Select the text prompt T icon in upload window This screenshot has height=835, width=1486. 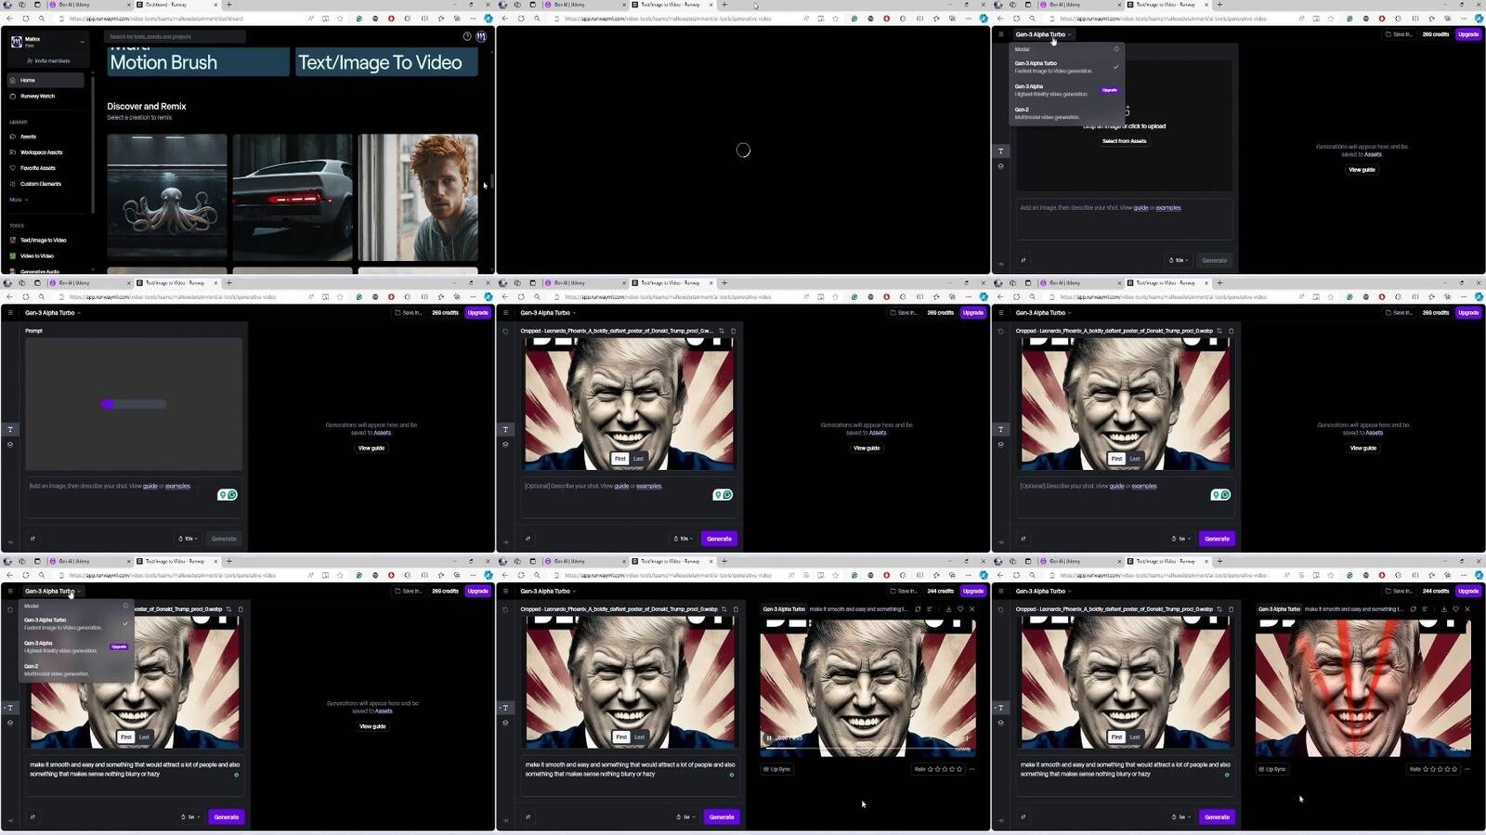click(x=1000, y=150)
